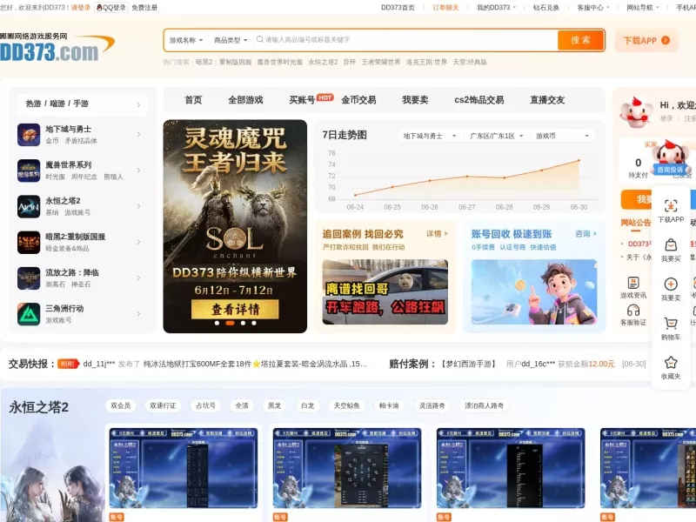Expand the 客服中心 menu
Screen dimensions: 696x522
click(x=593, y=8)
